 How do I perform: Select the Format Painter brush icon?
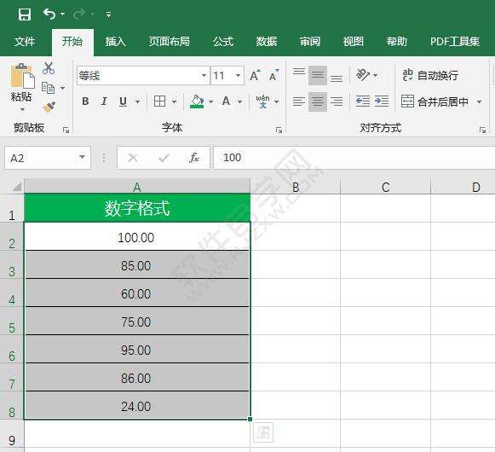(x=49, y=107)
